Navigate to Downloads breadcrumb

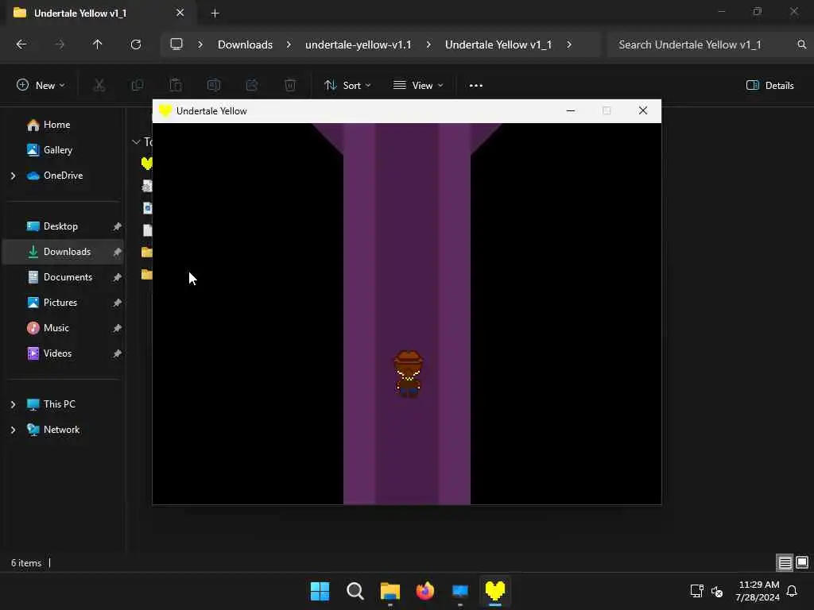coord(245,44)
